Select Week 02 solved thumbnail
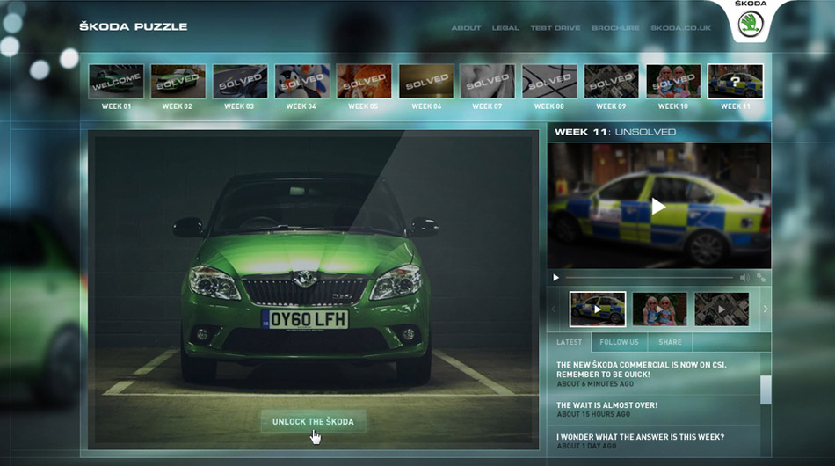Screen dimensions: 835x466 point(178,82)
